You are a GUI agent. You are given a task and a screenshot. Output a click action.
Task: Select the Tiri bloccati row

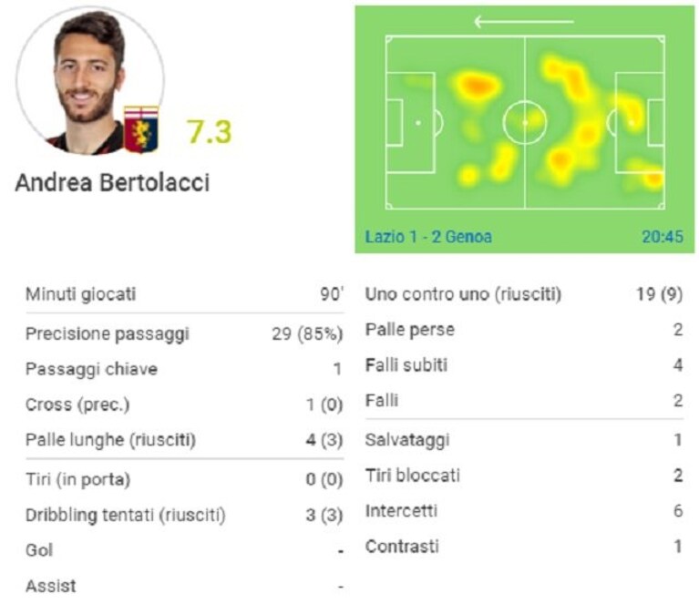coord(524,476)
